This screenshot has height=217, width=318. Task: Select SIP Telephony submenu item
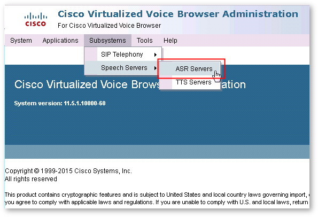tap(123, 55)
